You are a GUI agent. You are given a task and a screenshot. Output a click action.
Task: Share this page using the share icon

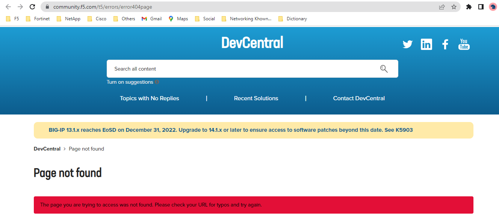coord(442,7)
